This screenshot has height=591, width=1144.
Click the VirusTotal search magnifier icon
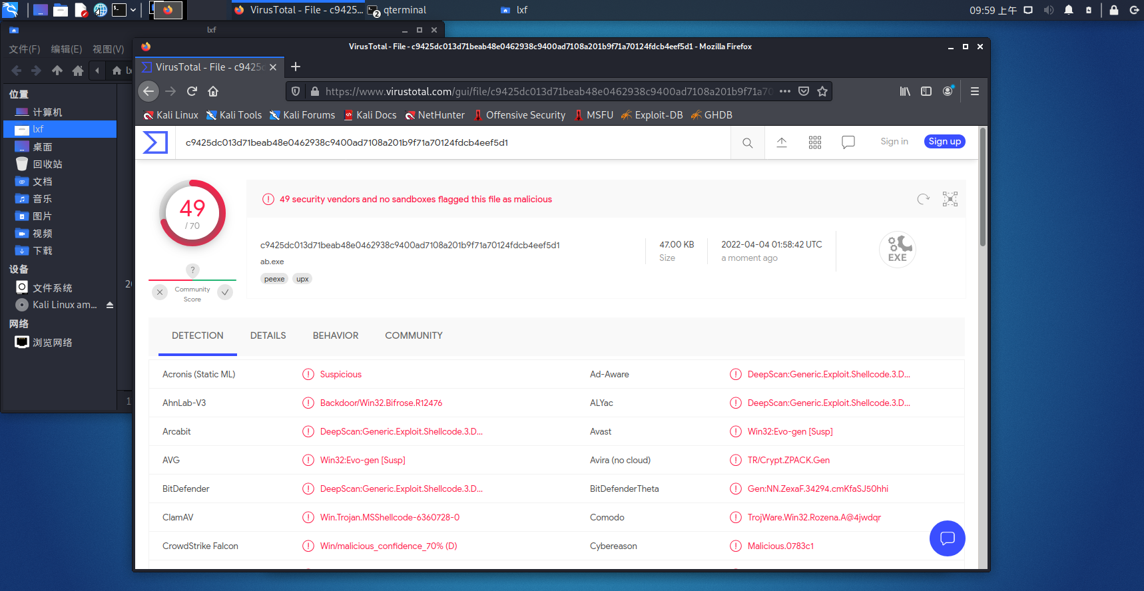tap(748, 142)
